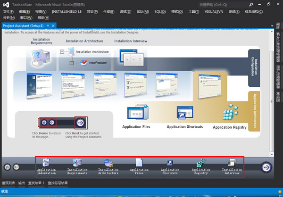Open the 项目(P) menu
This screenshot has height=197, width=283.
click(92, 12)
